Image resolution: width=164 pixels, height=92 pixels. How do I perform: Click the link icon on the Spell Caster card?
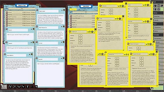pos(37,10)
